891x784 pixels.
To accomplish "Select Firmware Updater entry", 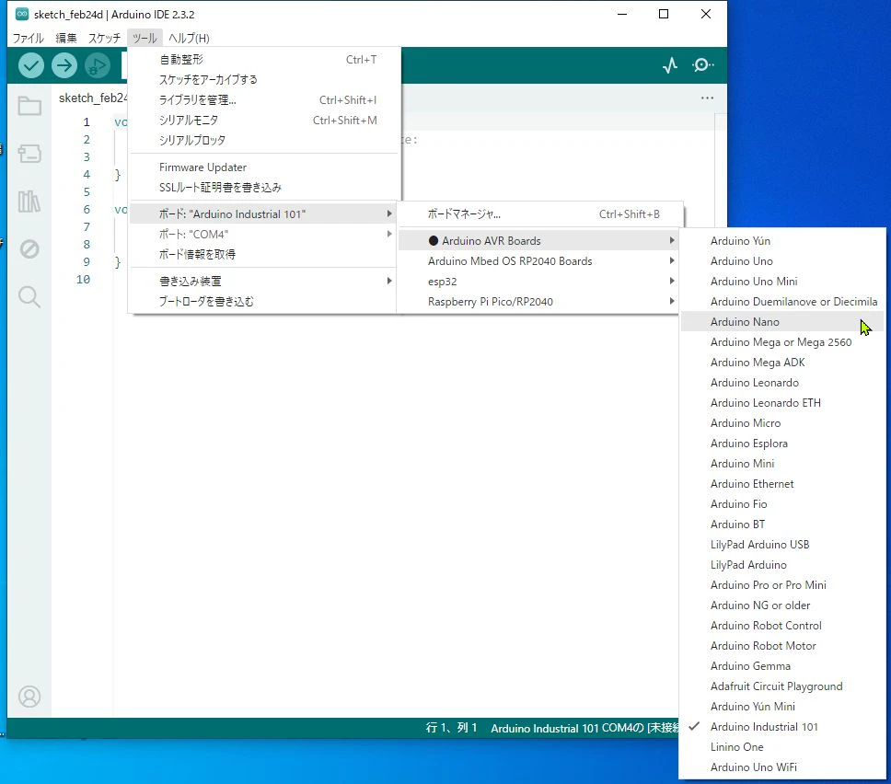I will (265, 167).
